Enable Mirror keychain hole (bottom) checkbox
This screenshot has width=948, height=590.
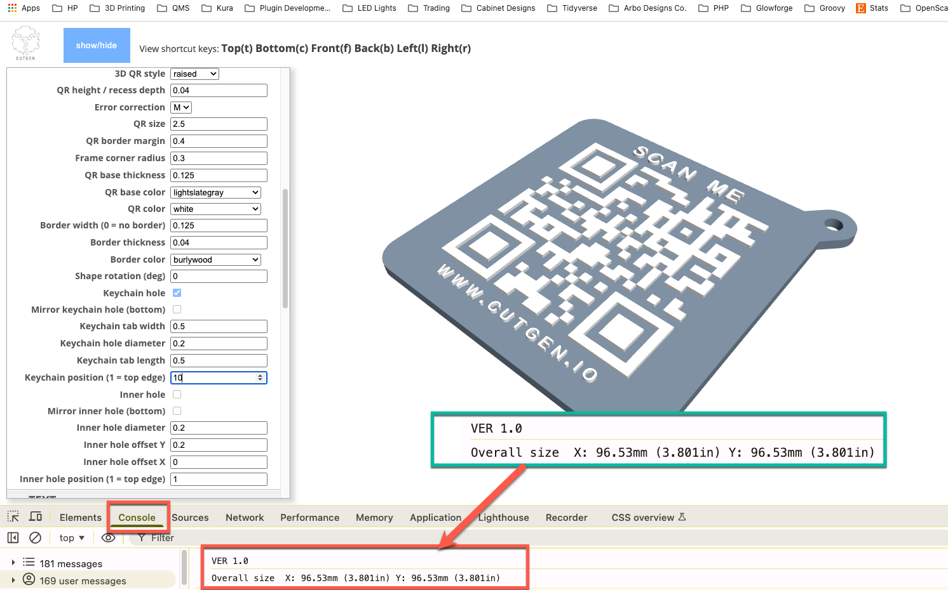pyautogui.click(x=177, y=310)
